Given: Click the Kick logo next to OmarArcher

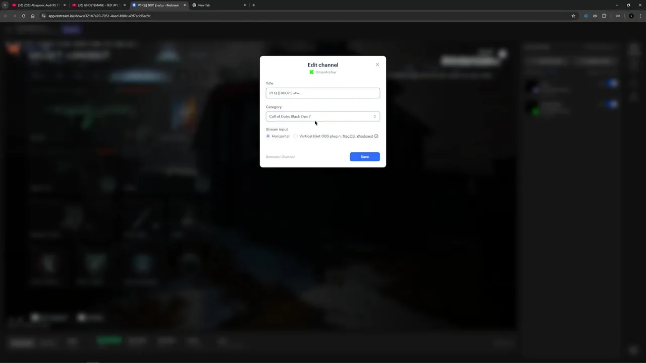Looking at the screenshot, I should pyautogui.click(x=311, y=72).
